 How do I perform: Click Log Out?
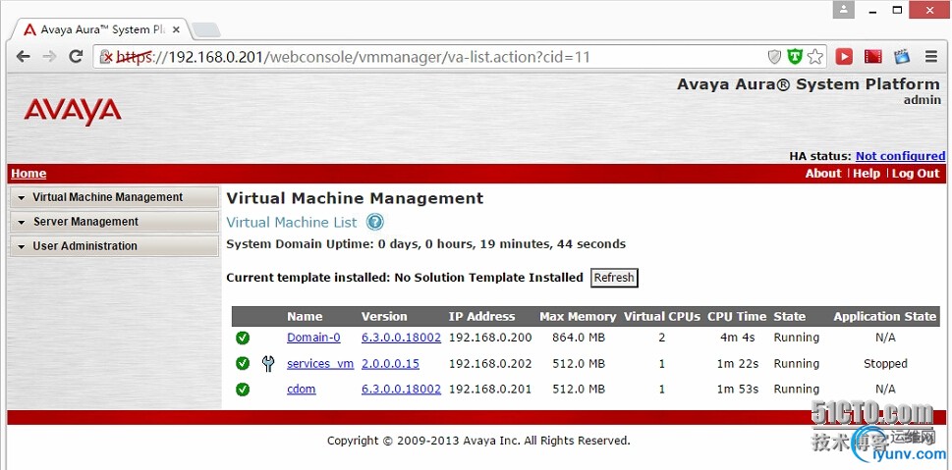tap(916, 174)
